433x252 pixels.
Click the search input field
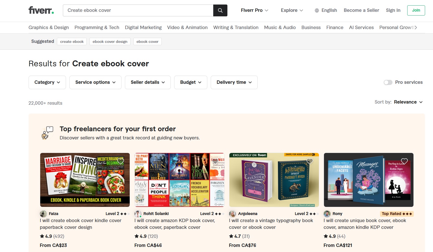pyautogui.click(x=138, y=10)
